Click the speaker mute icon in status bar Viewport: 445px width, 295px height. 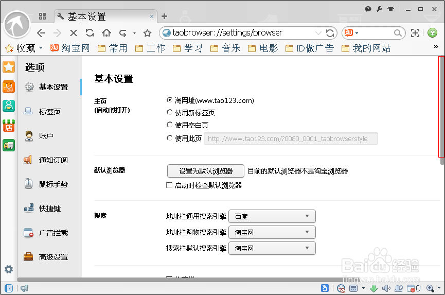(x=386, y=288)
